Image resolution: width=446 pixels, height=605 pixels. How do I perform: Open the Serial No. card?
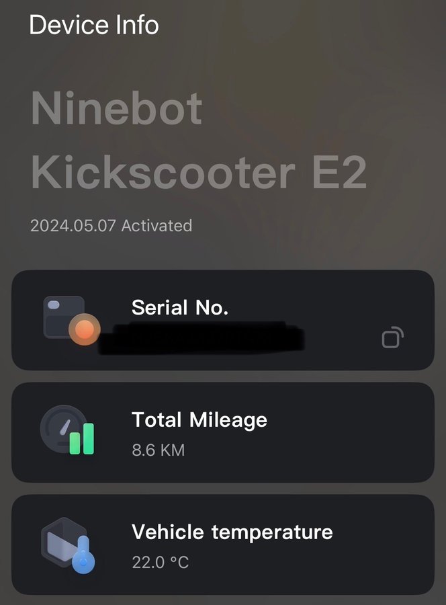pos(269,320)
